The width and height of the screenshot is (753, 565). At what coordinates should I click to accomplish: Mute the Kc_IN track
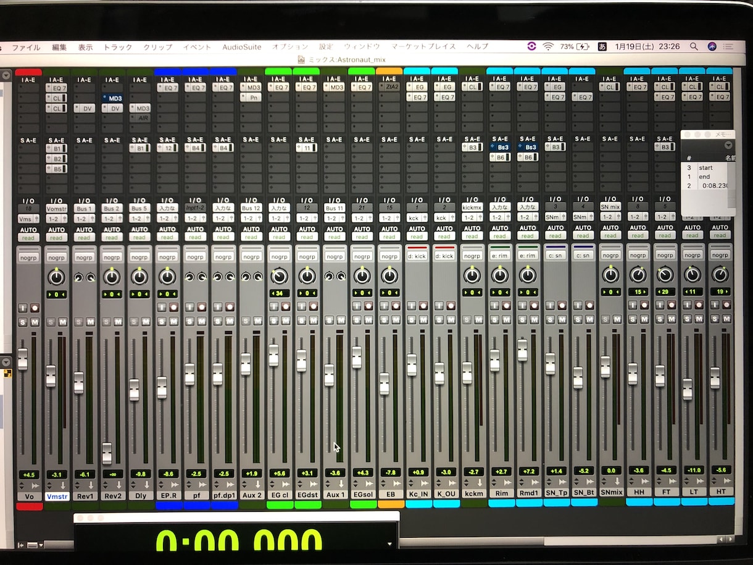[x=424, y=319]
